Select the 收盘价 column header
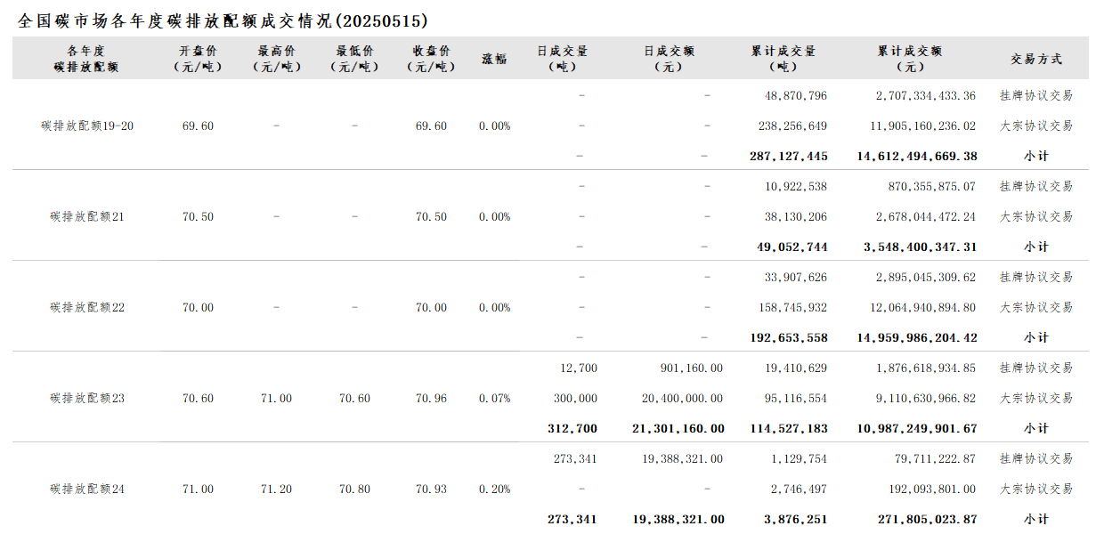 432,59
